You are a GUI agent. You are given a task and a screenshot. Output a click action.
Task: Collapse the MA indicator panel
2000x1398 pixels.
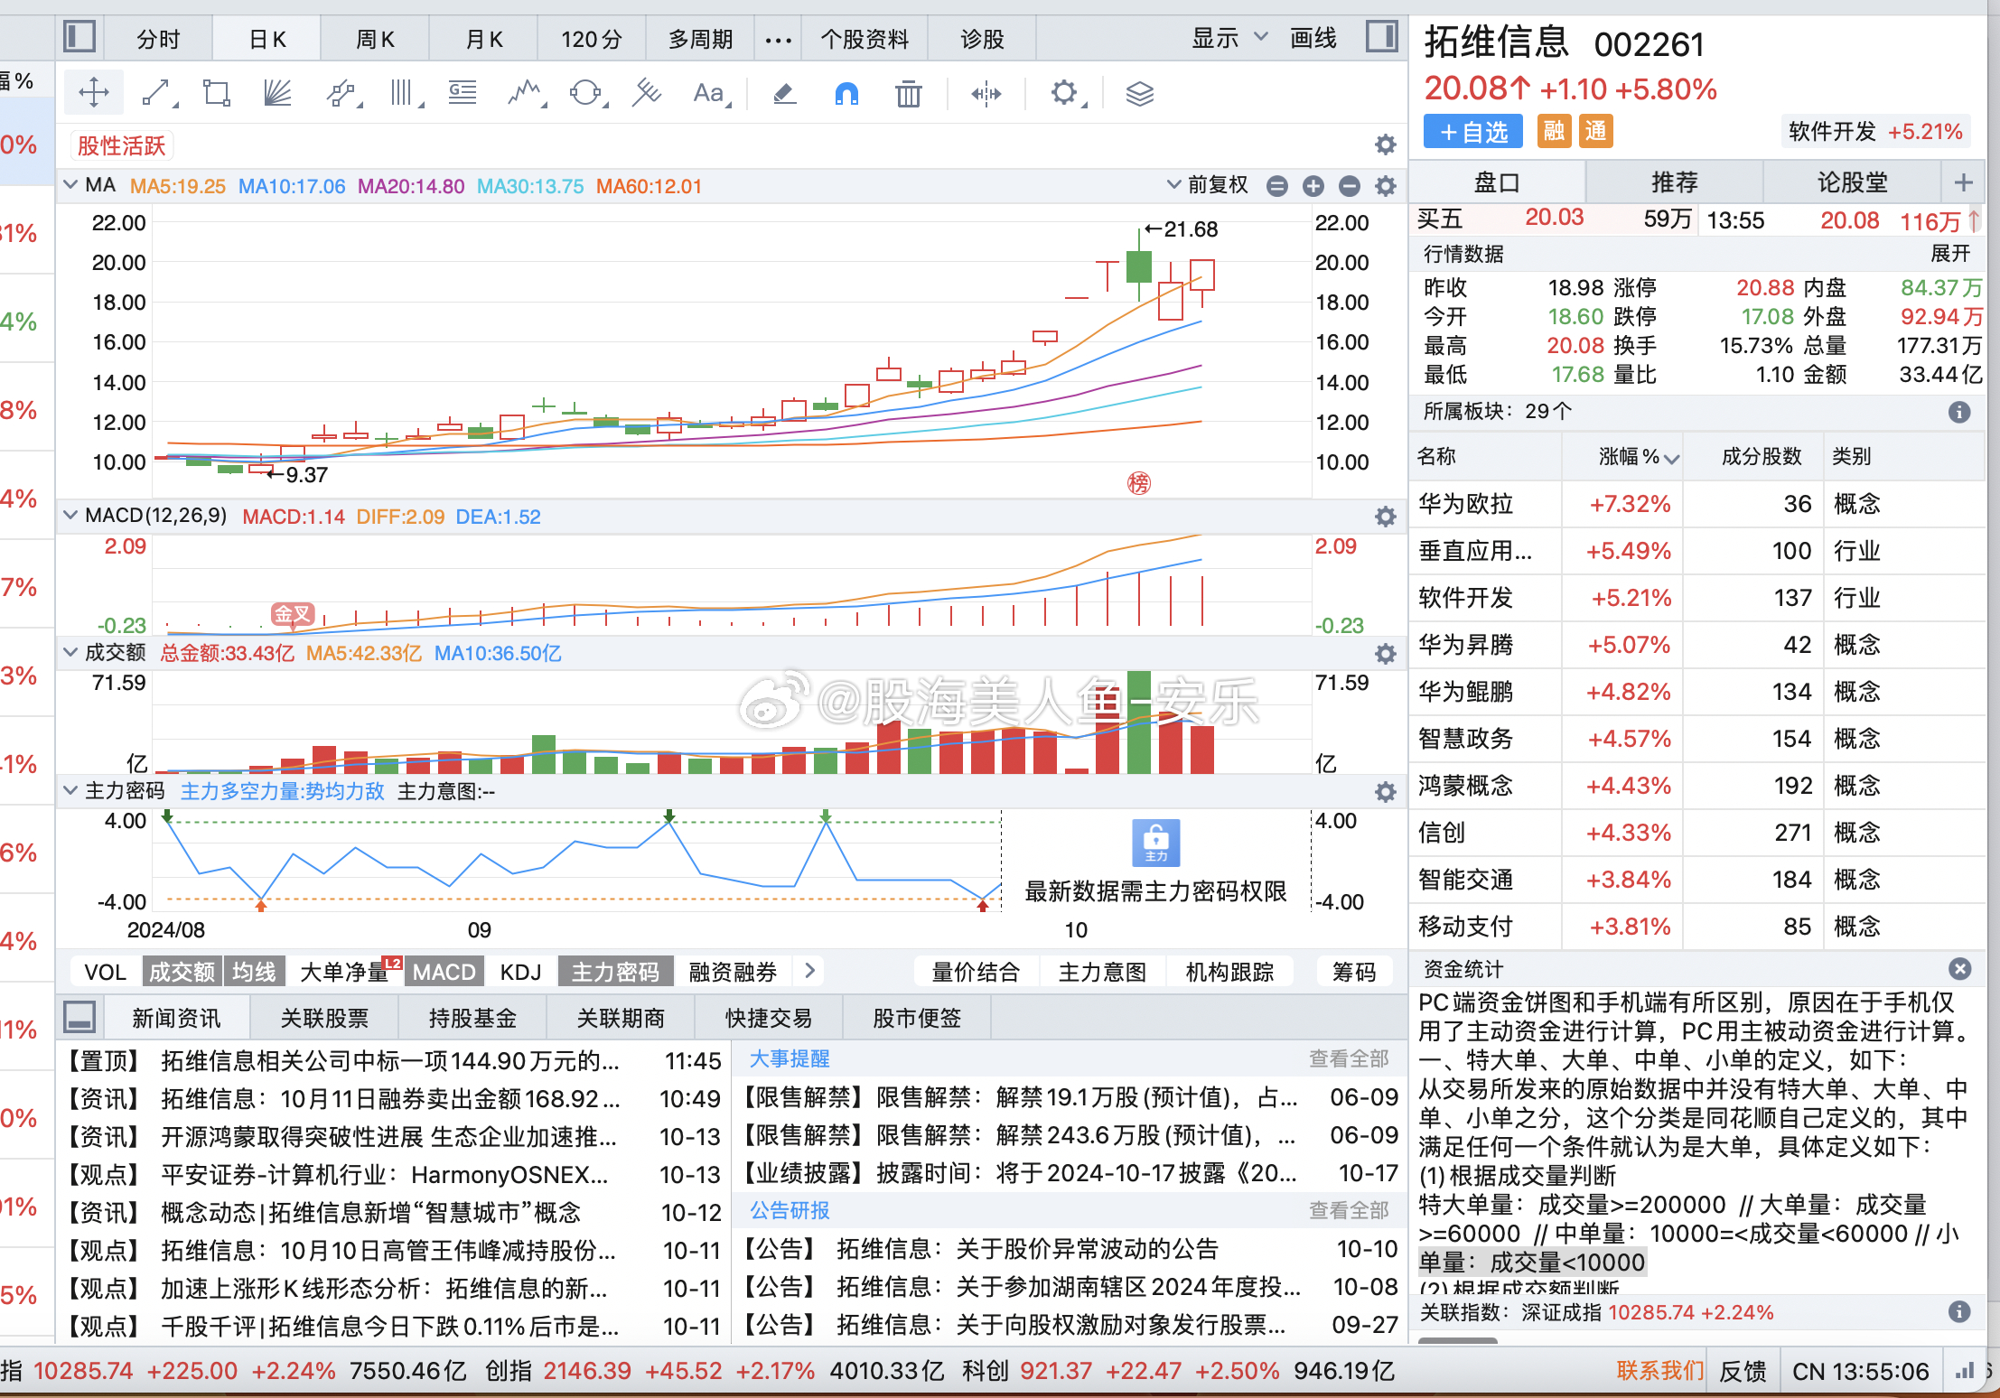tap(70, 185)
